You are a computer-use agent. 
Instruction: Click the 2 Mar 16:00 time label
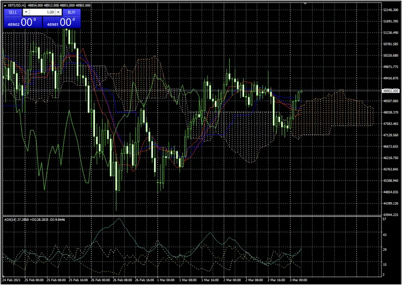pyautogui.click(x=276, y=280)
